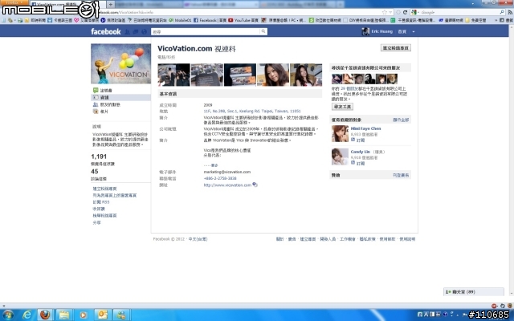The image size is (514, 321).
Task: Click the link beside the Sponsored (贊助) heading
Action: click(401, 175)
